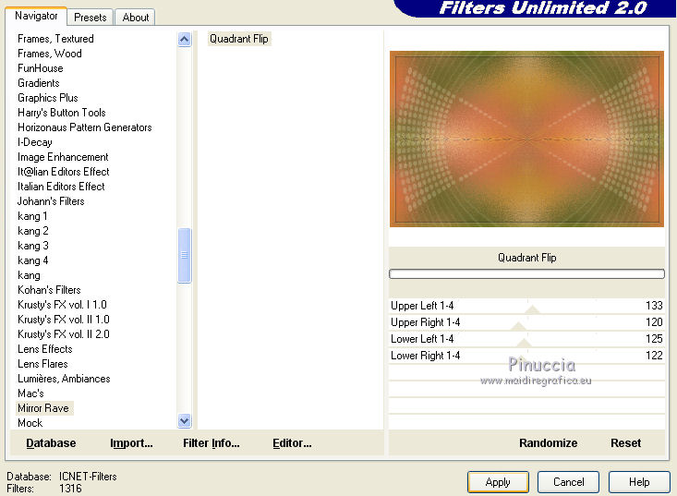Select FunHouse category
Screen dimensions: 677x496
(x=40, y=68)
